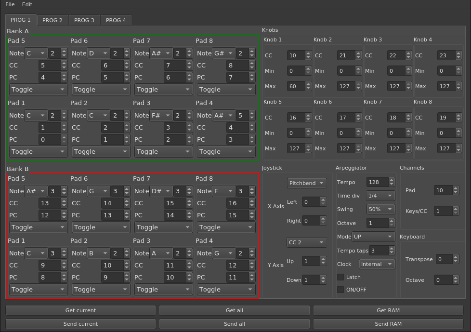Open Bank A Pad 4 Note A# dropdown

[224, 116]
